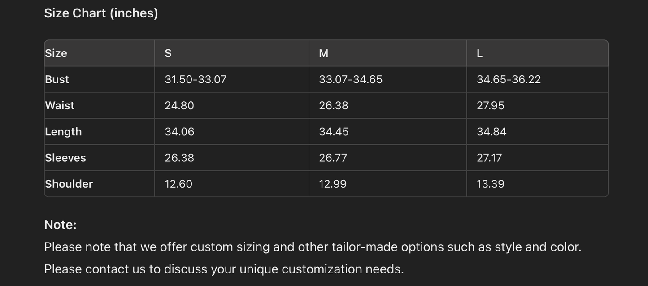The height and width of the screenshot is (286, 648).
Task: Click the Note: heading
Action: click(x=61, y=225)
